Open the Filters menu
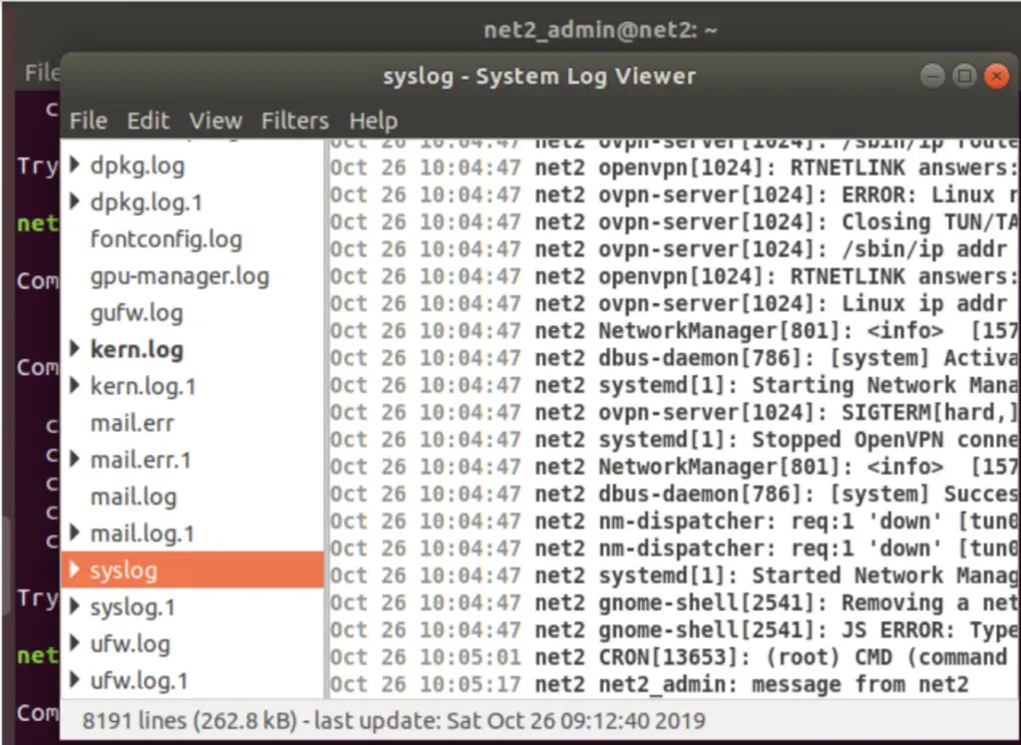Viewport: 1021px width, 745px height. 294,121
